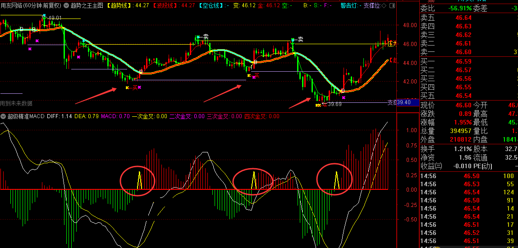Select the 卖一 46.60 ask row
This screenshot has height=248, width=518.
468,52
